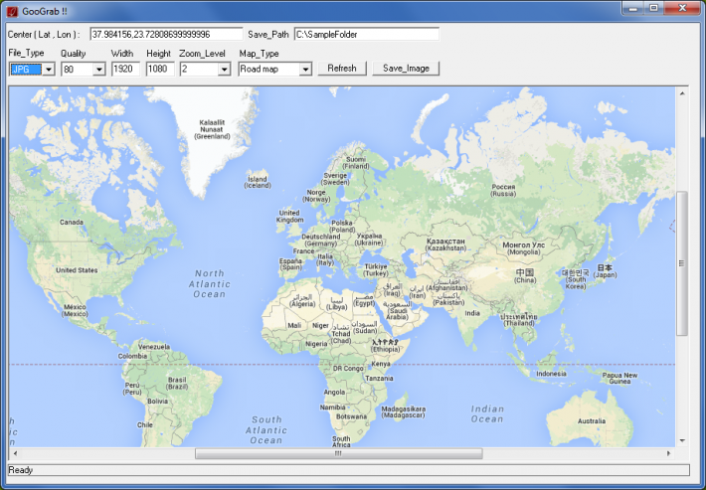Click the España (Spain) label on map

pyautogui.click(x=290, y=263)
